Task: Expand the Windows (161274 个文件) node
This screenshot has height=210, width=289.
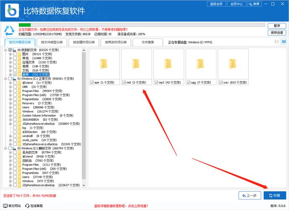Action: pyautogui.click(x=10, y=111)
